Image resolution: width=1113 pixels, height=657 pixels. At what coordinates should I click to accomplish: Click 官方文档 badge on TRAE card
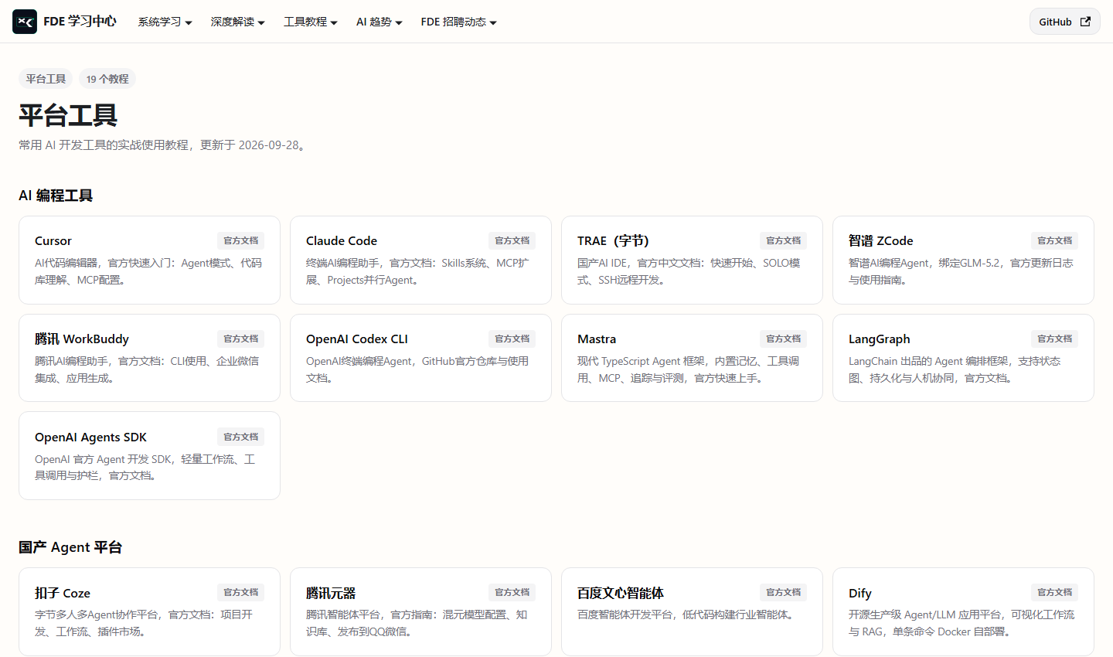[x=784, y=240]
